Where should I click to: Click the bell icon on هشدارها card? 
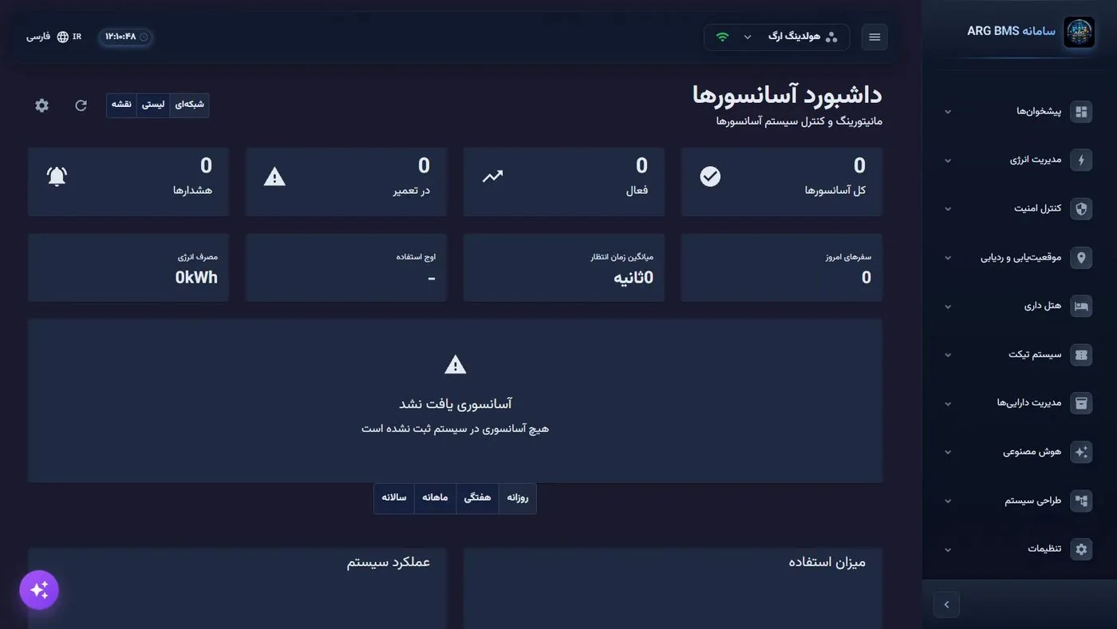57,176
